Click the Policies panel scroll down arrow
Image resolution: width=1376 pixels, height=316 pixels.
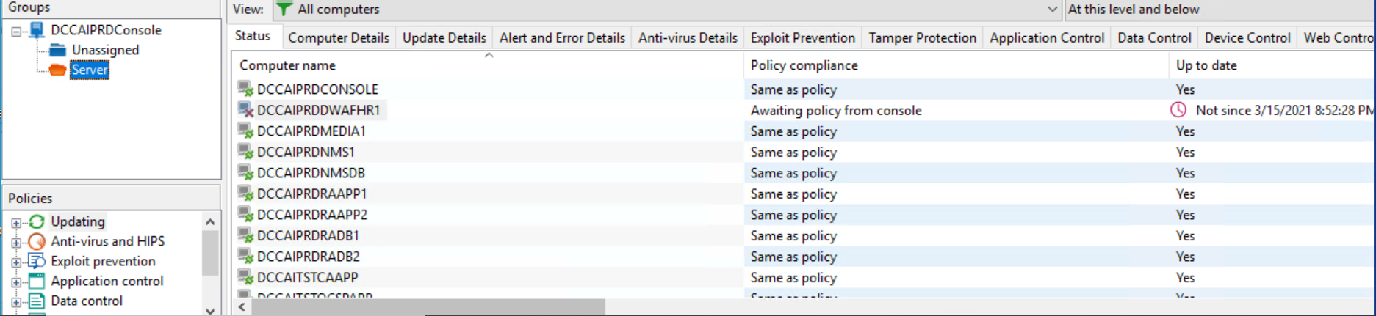pyautogui.click(x=210, y=310)
